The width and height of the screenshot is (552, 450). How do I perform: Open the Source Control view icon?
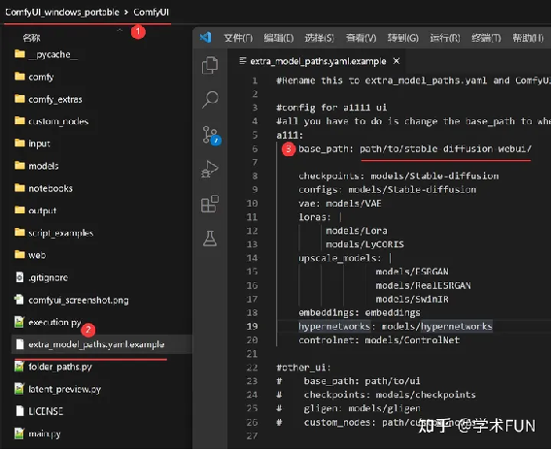point(211,136)
